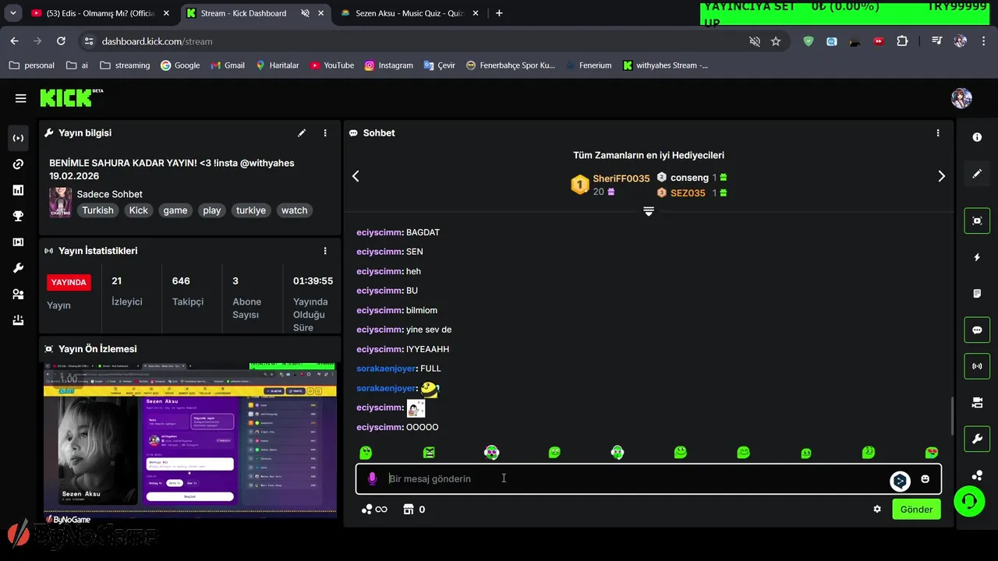Click the channel points infinity icon
Screen dimensions: 998x561
coord(374,510)
